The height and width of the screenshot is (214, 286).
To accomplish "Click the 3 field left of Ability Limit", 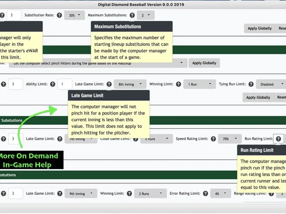I will [x=16, y=84].
